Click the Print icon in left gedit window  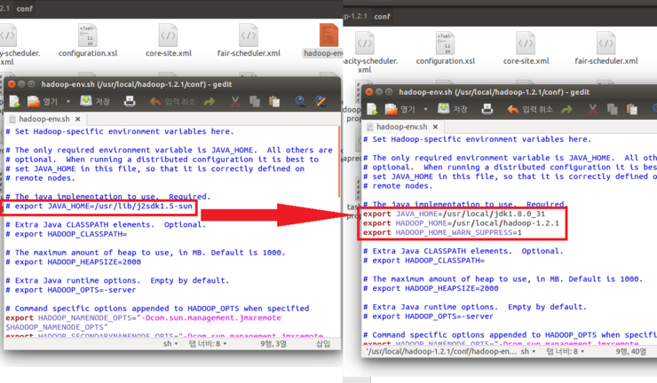coord(130,102)
